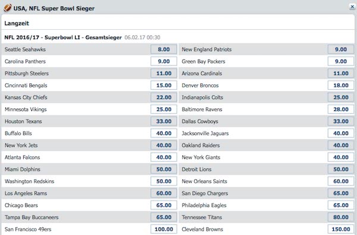
Task: Bet on Pittsburgh Steelers at 11.00
Action: [164, 73]
